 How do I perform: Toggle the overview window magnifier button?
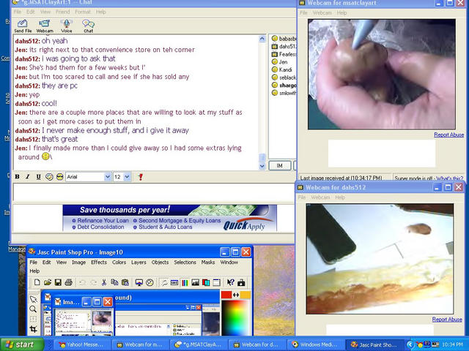pos(164,282)
